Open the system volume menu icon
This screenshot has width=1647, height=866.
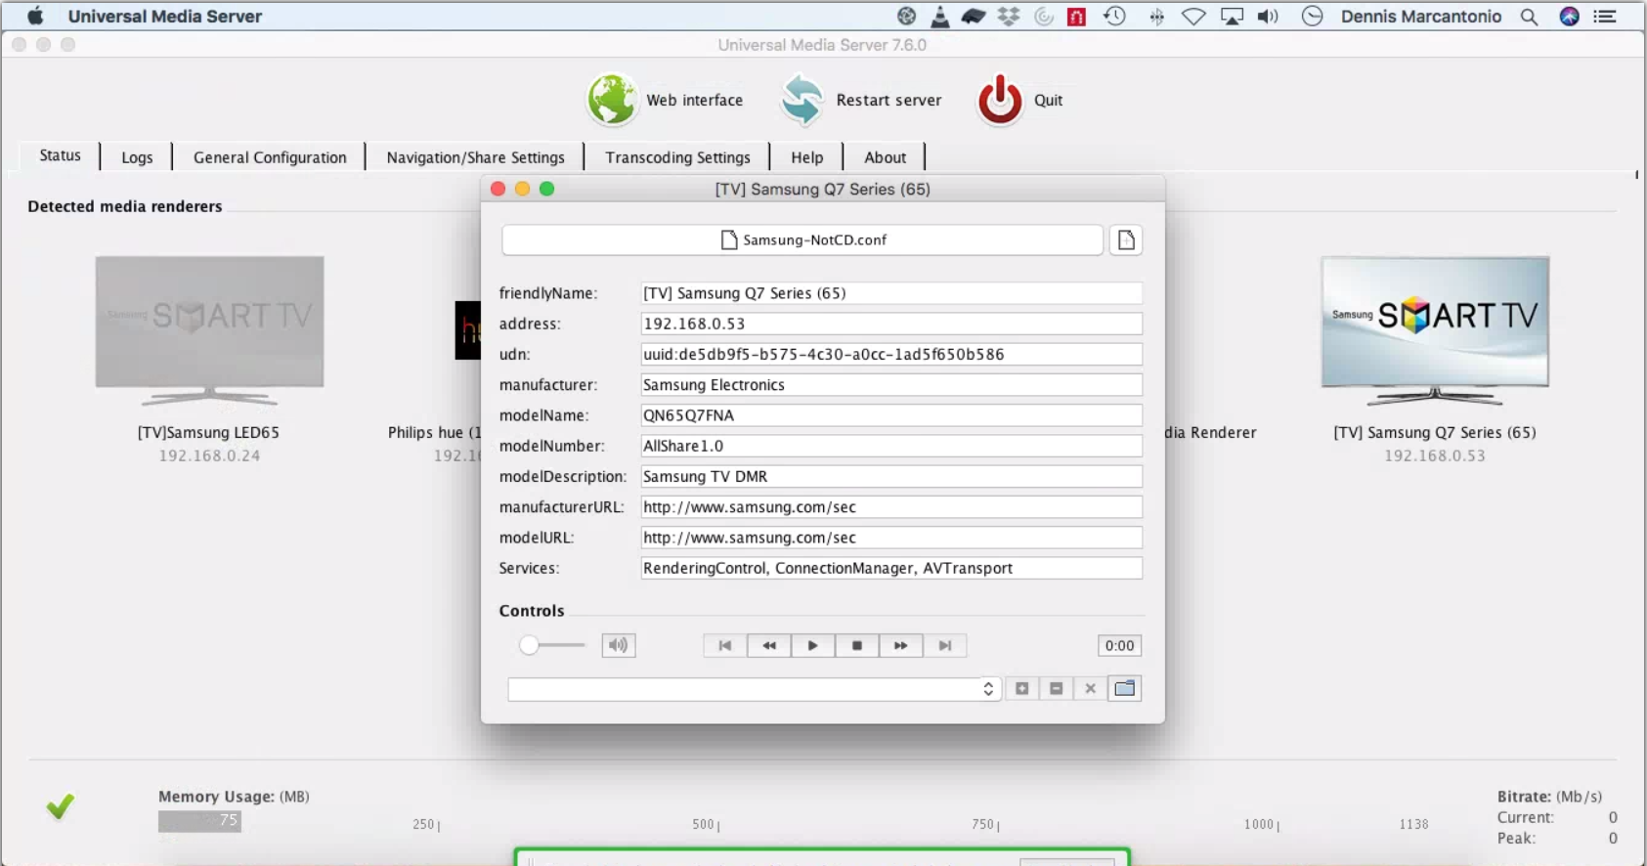[x=1268, y=17]
